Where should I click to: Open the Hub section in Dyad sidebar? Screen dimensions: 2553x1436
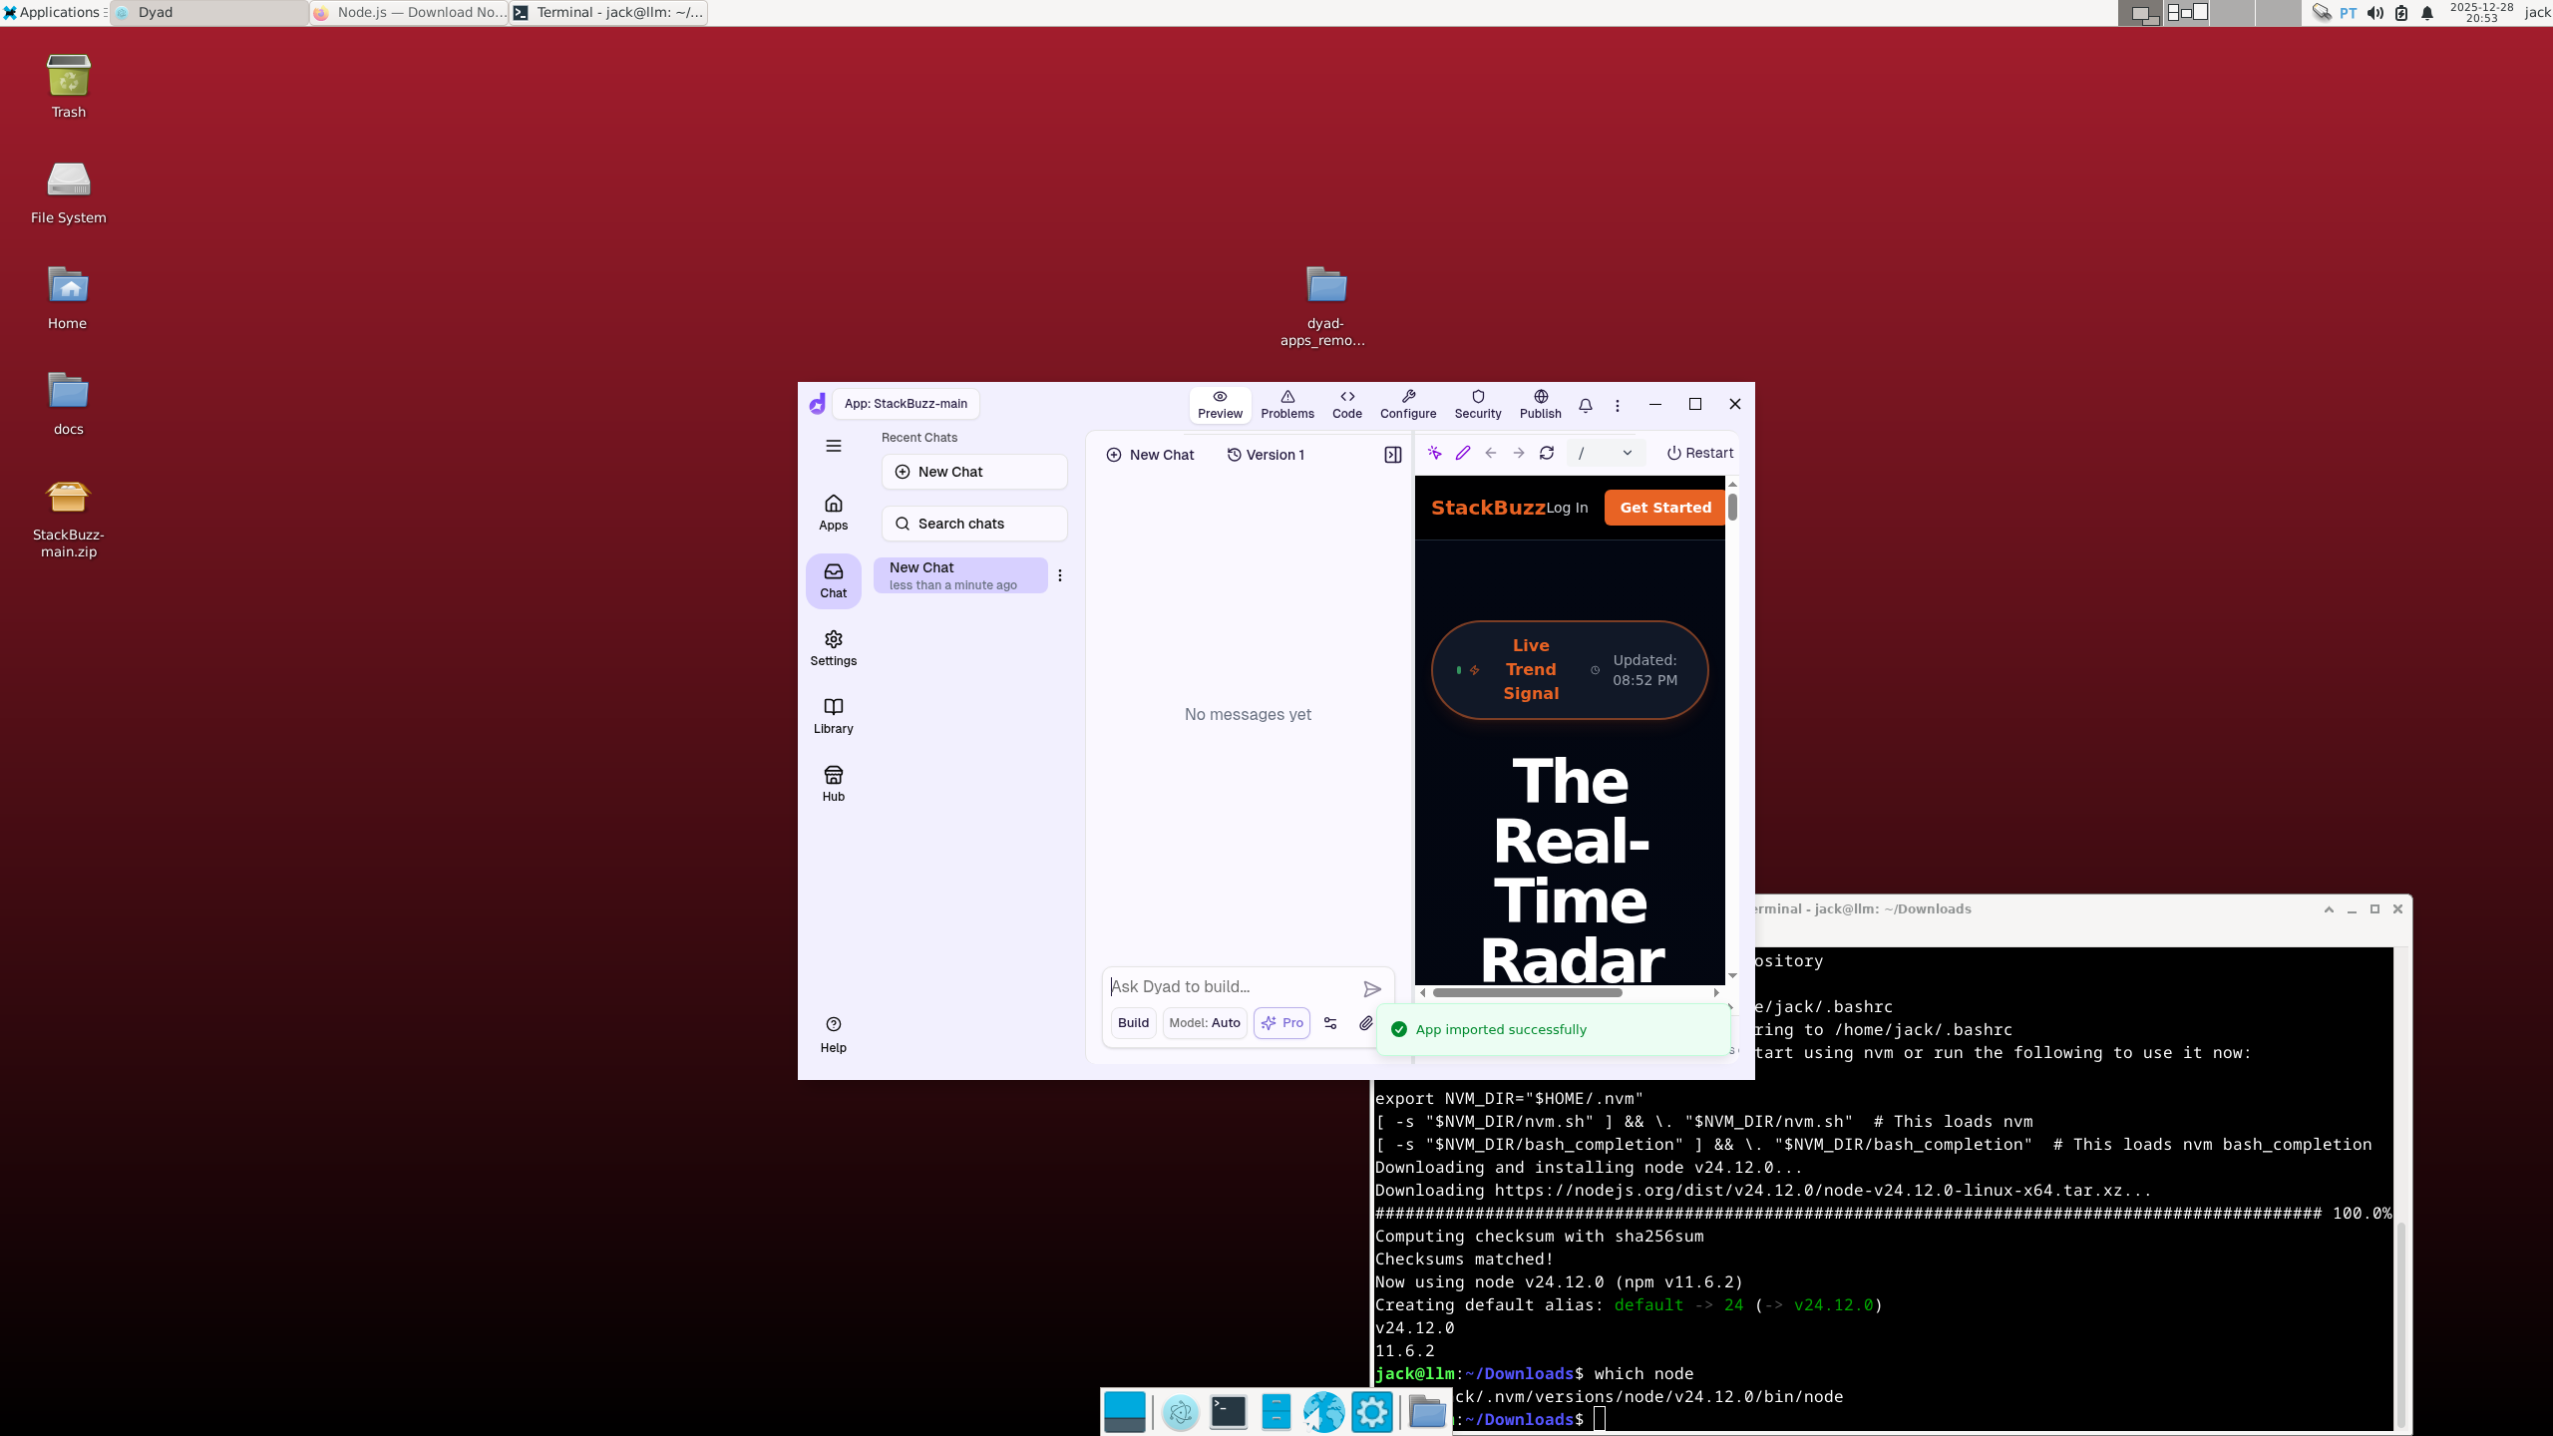(x=833, y=784)
